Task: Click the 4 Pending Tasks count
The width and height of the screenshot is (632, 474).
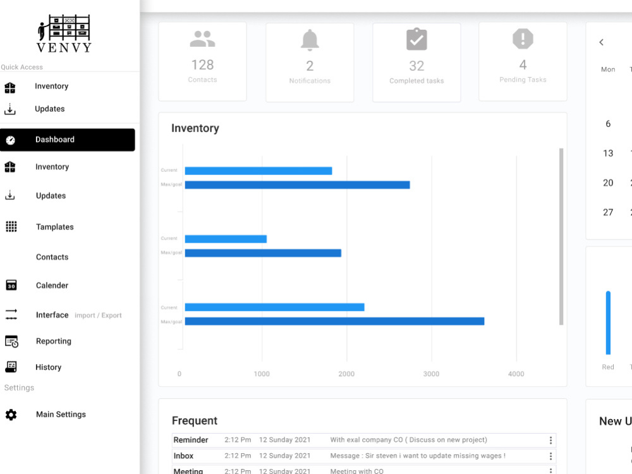Action: pos(523,65)
